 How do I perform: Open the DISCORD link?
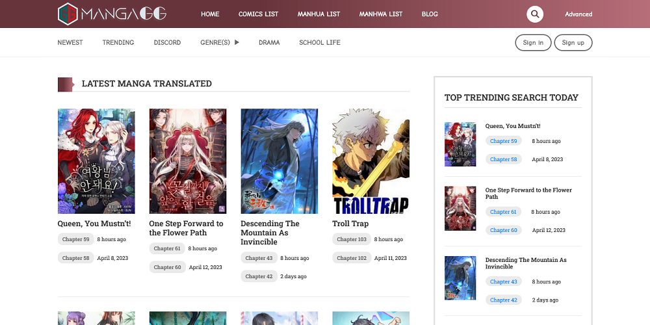point(167,42)
